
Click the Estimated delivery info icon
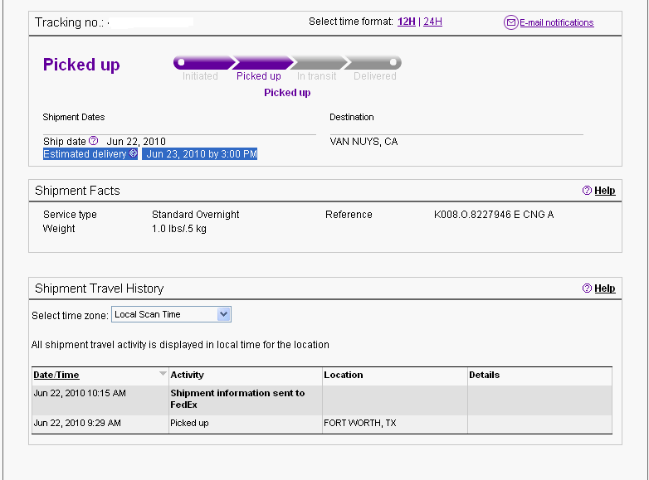point(133,153)
